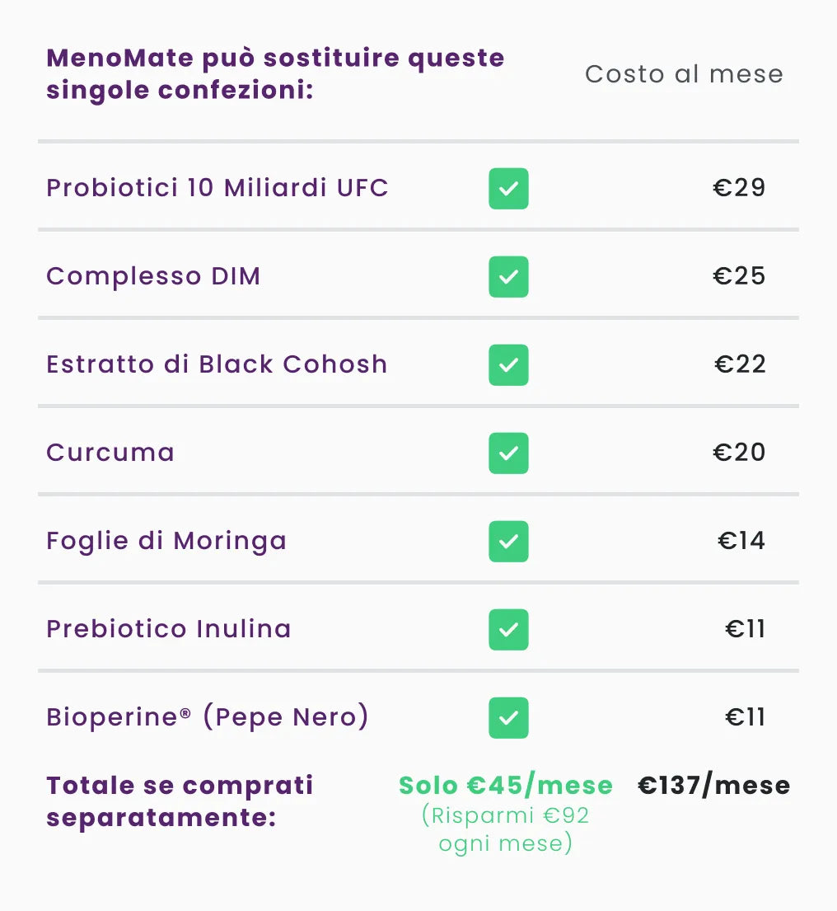Viewport: 837px width, 911px height.
Task: Click the green checkmark beside Complesso DIM
Action: point(508,277)
